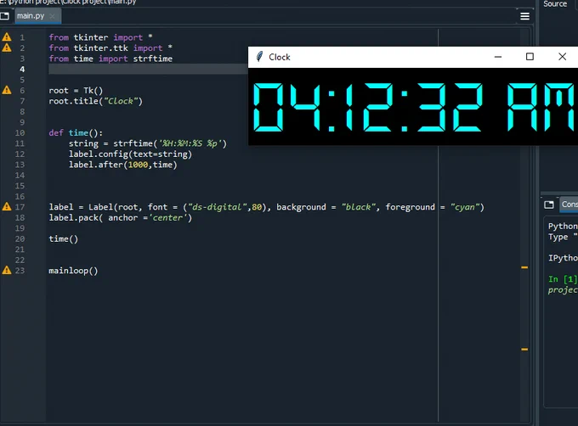
Task: Select line number 10 in gutter
Action: (20, 132)
